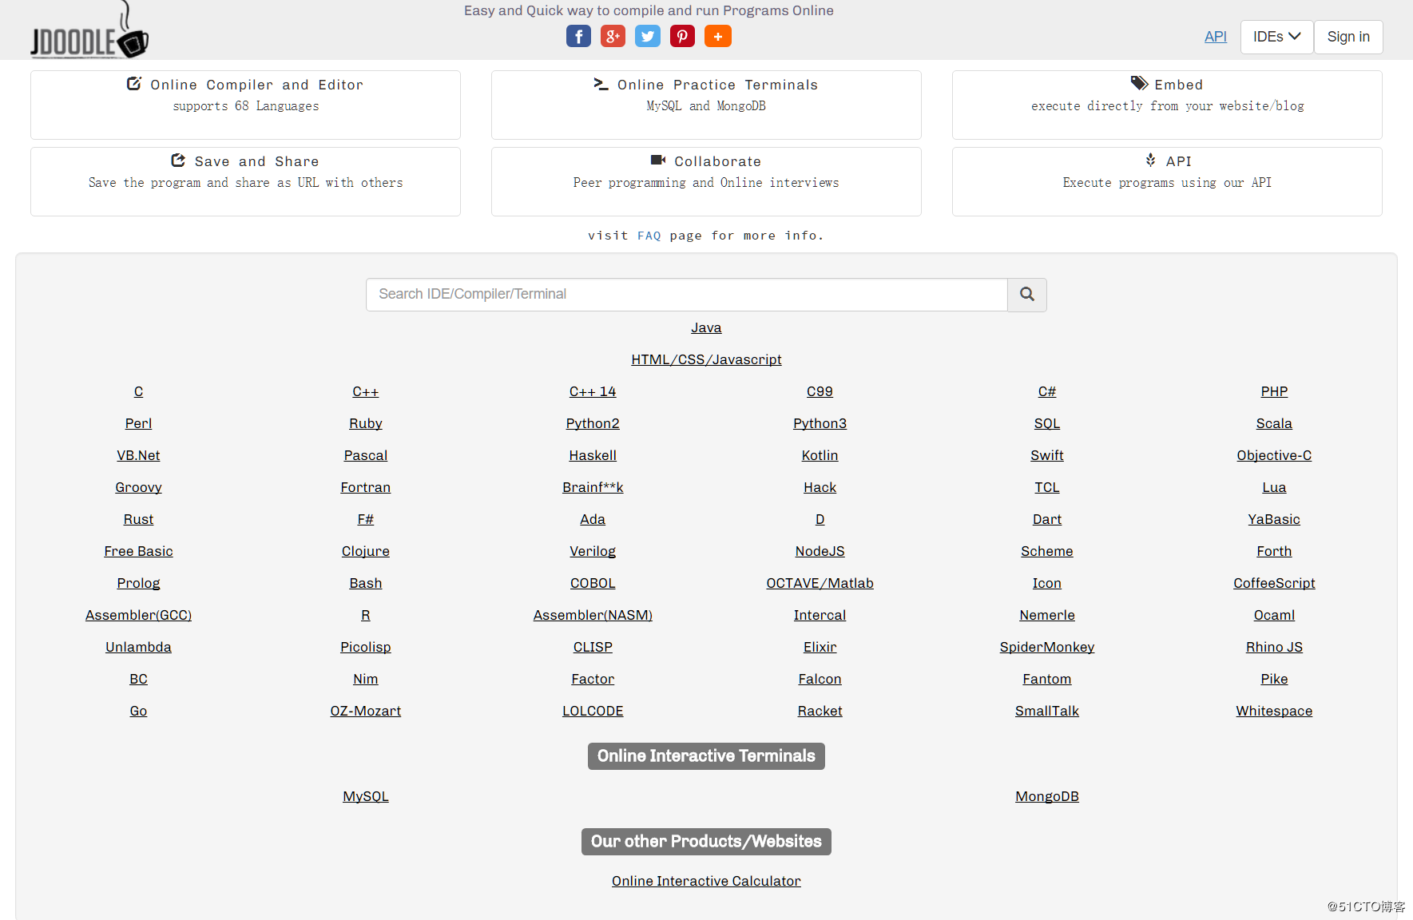Image resolution: width=1413 pixels, height=920 pixels.
Task: Open the MongoDB terminal link
Action: click(x=1047, y=796)
